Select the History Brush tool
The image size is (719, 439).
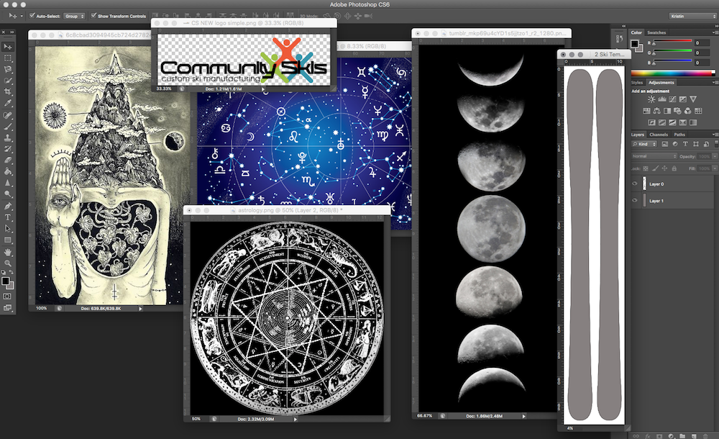[x=8, y=149]
